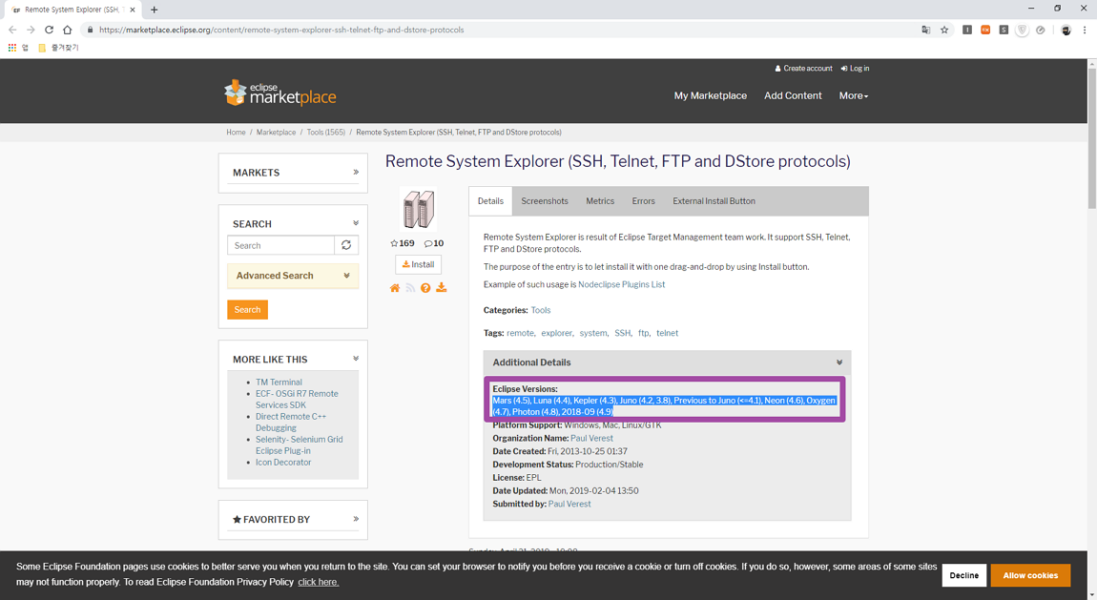The height and width of the screenshot is (600, 1097).
Task: Click the browser home icon
Action: click(67, 31)
